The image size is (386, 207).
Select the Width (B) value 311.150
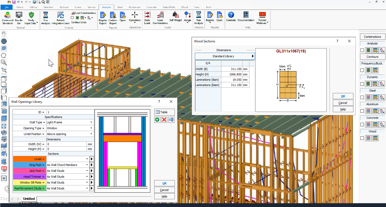pyautogui.click(x=232, y=69)
